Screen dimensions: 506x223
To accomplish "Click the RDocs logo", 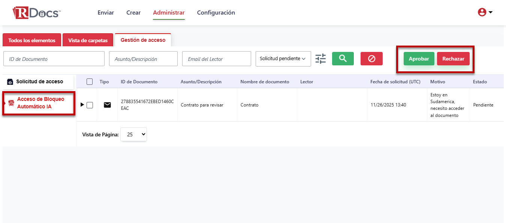I will tap(36, 12).
